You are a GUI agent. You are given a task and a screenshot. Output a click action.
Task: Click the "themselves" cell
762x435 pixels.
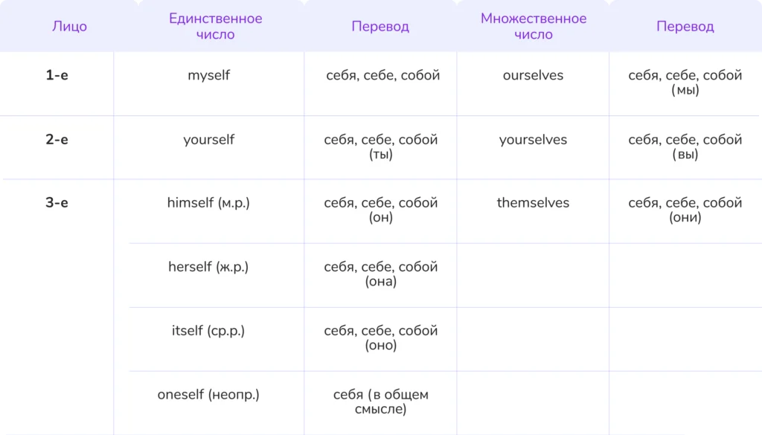tap(533, 203)
